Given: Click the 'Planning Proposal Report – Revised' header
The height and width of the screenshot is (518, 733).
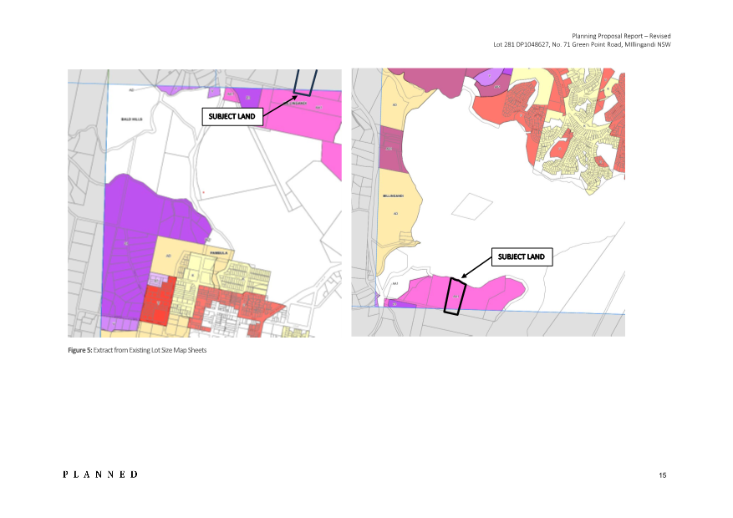Looking at the screenshot, I should pyautogui.click(x=621, y=36).
